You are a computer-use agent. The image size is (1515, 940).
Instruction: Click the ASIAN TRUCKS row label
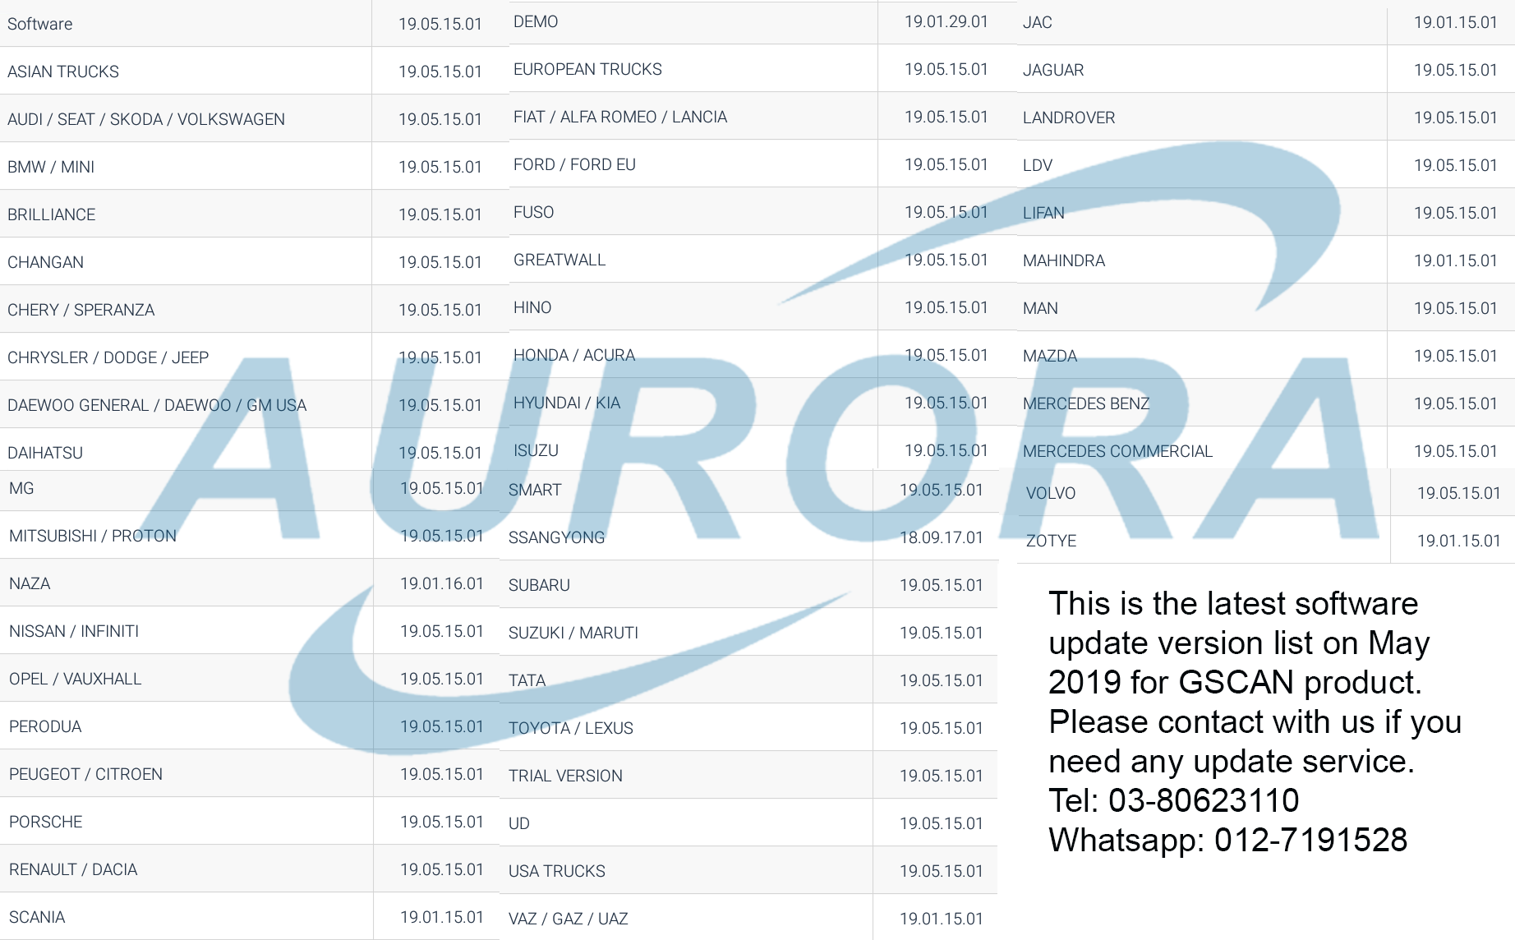(x=63, y=71)
